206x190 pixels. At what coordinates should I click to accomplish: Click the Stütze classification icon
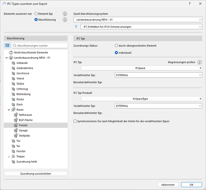[13, 84]
